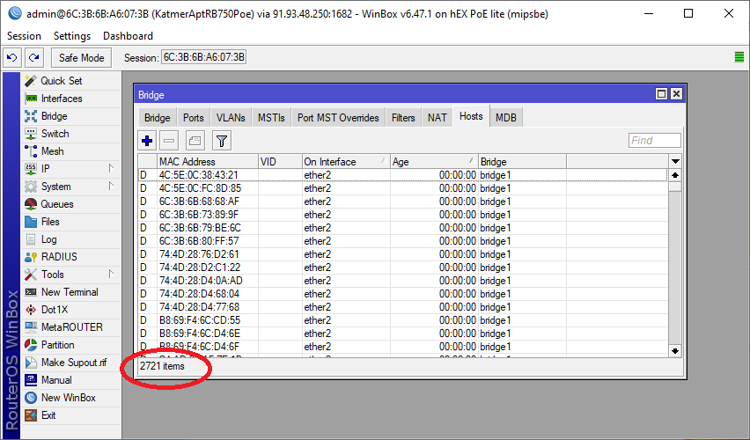Open the Switch section
This screenshot has width=750, height=440.
tap(70, 134)
